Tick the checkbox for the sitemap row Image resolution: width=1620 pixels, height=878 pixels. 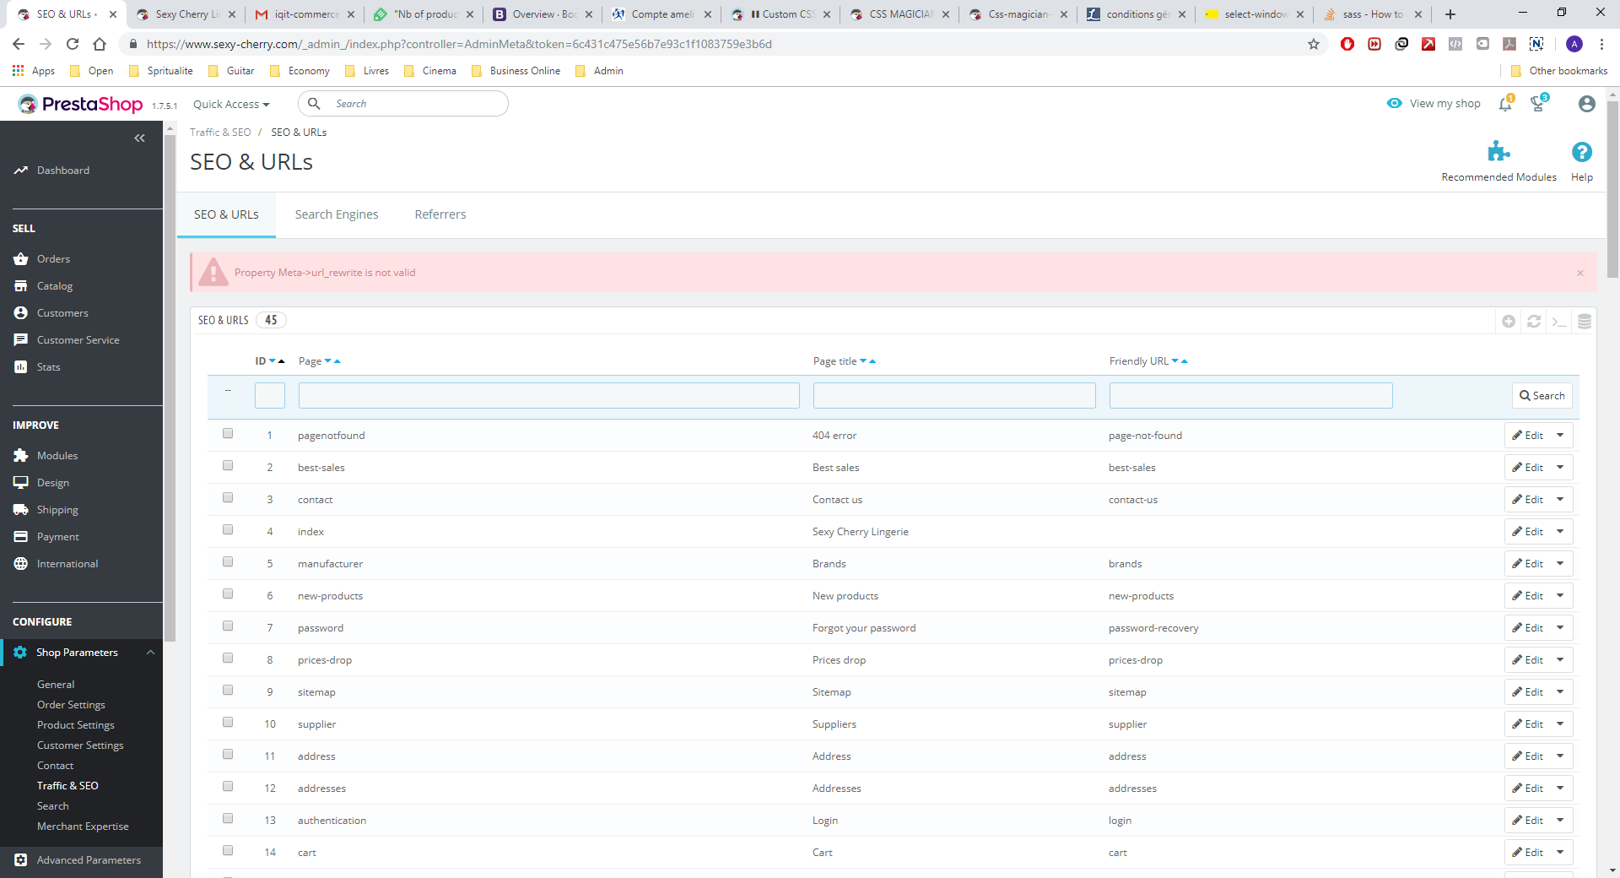click(x=228, y=691)
